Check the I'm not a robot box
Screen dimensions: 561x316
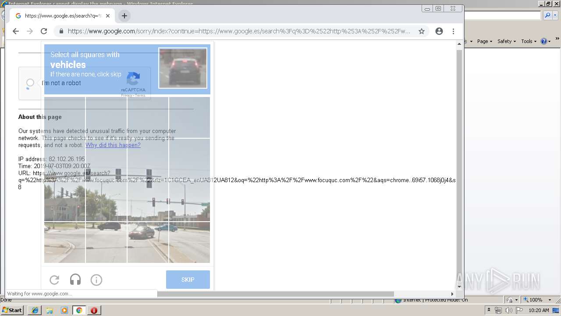point(30,83)
